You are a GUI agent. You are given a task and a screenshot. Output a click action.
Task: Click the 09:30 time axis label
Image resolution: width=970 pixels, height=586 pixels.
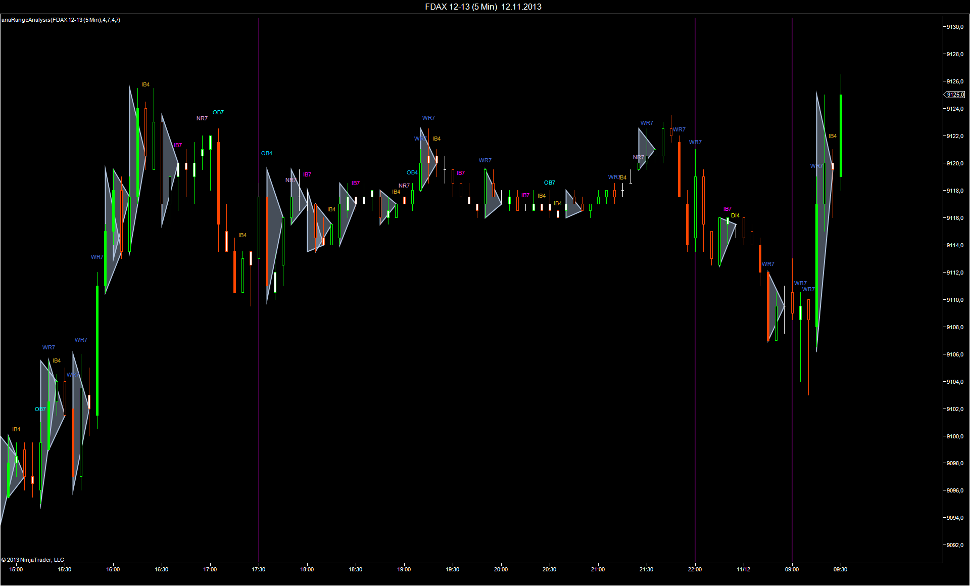tap(841, 569)
